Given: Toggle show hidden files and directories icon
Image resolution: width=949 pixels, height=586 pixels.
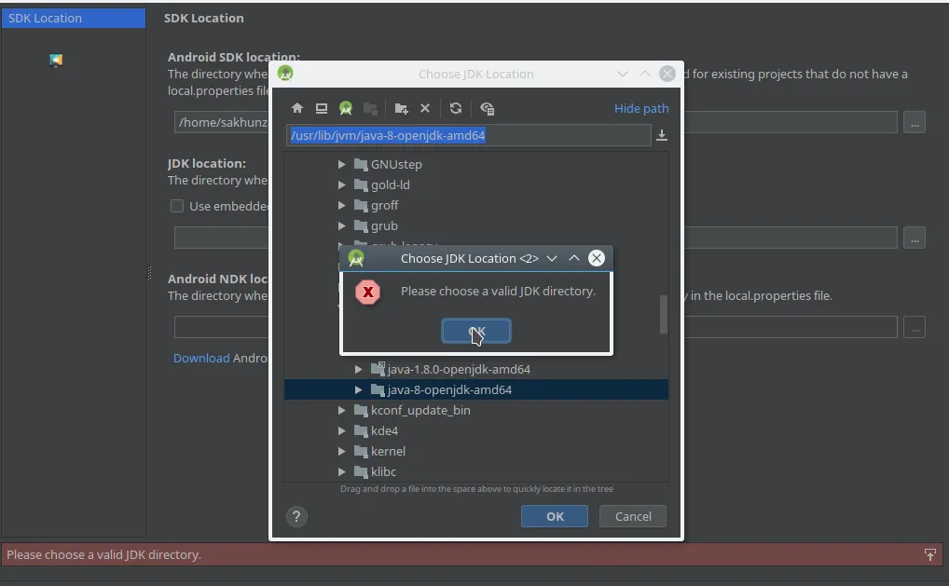Looking at the screenshot, I should (488, 108).
